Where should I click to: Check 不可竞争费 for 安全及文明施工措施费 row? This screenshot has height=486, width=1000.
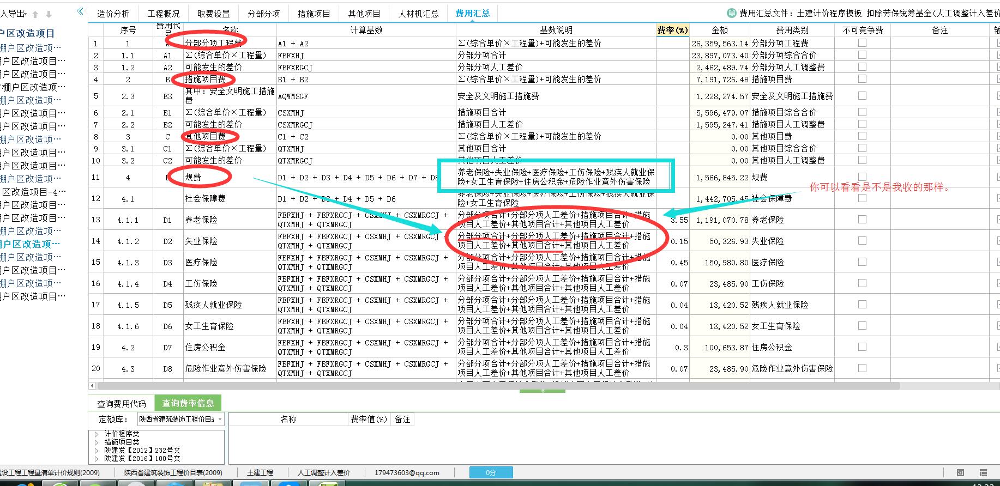(862, 96)
